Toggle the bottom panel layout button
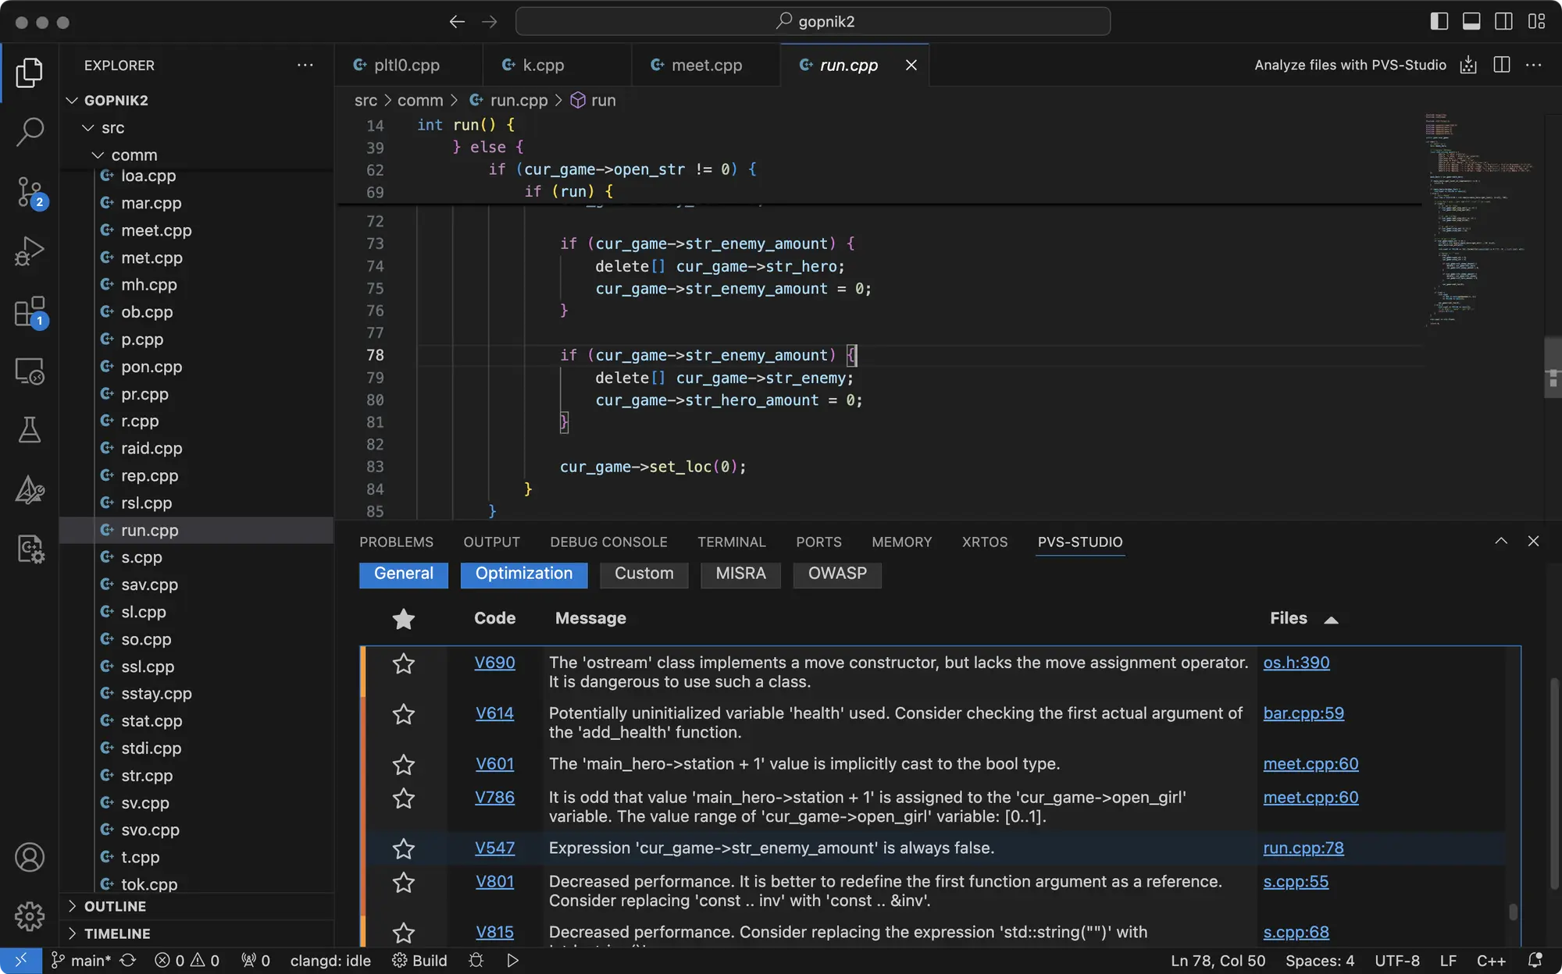This screenshot has height=974, width=1562. 1471,21
